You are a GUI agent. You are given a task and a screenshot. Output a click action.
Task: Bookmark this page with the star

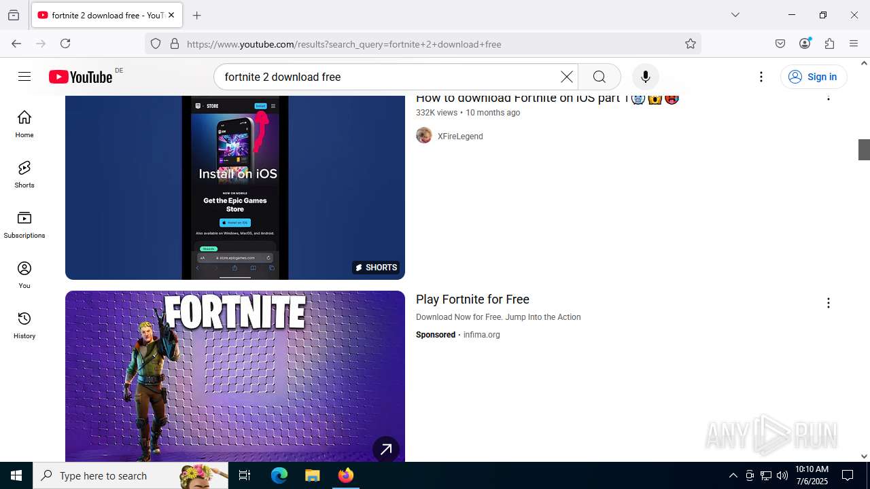click(691, 44)
